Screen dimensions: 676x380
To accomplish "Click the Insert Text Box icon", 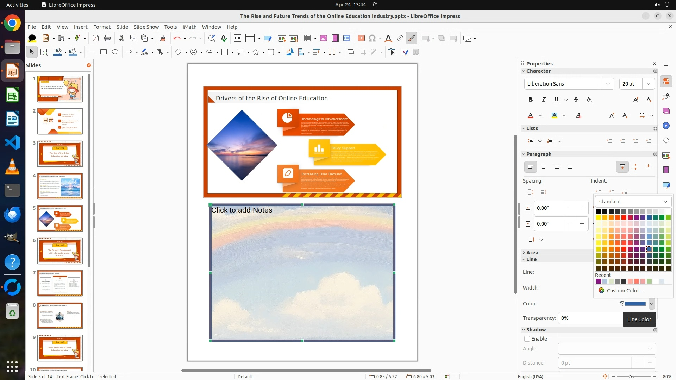I will (x=361, y=38).
